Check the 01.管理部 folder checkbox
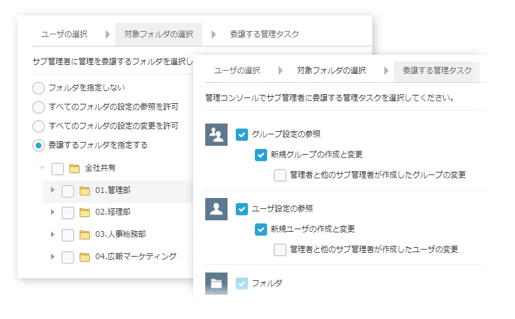 pyautogui.click(x=68, y=190)
